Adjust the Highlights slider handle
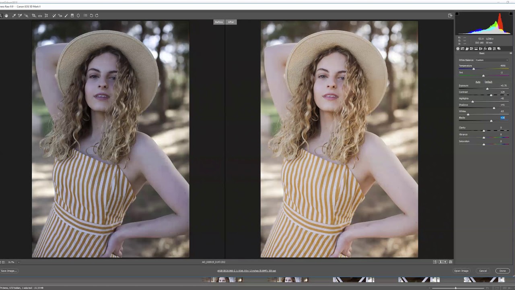This screenshot has width=515, height=290. coord(472,101)
